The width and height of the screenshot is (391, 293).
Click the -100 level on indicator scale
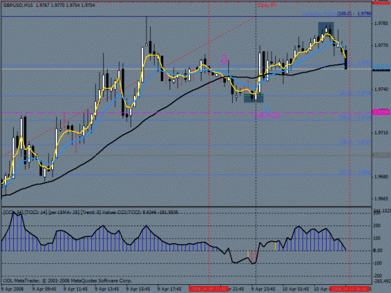(x=377, y=263)
